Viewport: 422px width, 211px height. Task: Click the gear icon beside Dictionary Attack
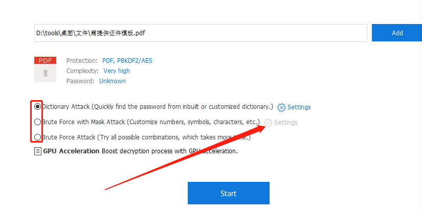(281, 107)
